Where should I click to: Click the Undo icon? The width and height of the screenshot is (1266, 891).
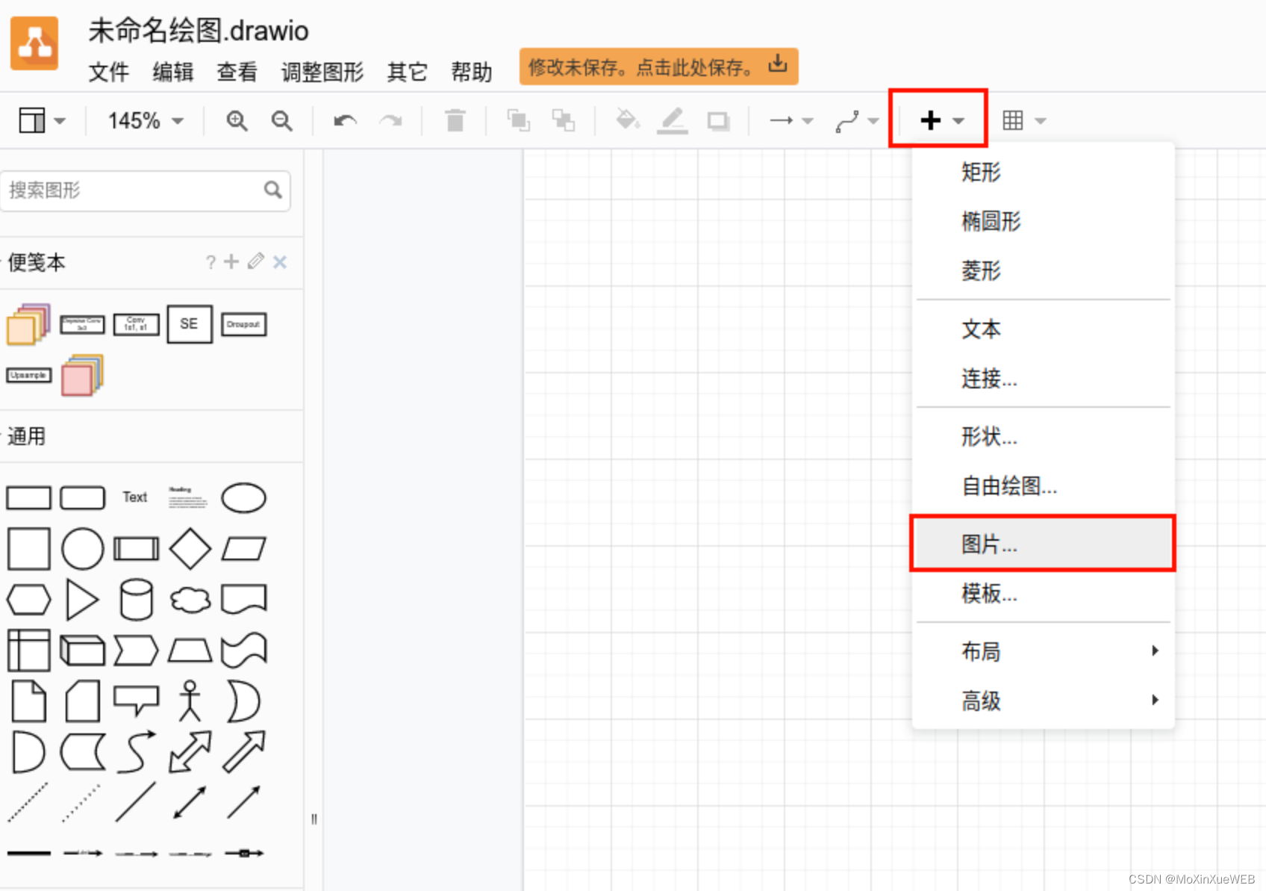(x=344, y=120)
